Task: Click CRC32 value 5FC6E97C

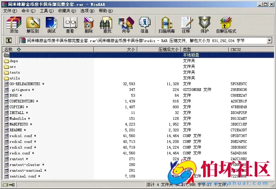Action: 239,84
